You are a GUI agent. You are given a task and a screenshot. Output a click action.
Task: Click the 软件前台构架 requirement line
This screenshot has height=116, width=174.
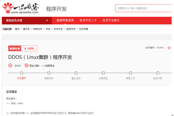(50, 113)
